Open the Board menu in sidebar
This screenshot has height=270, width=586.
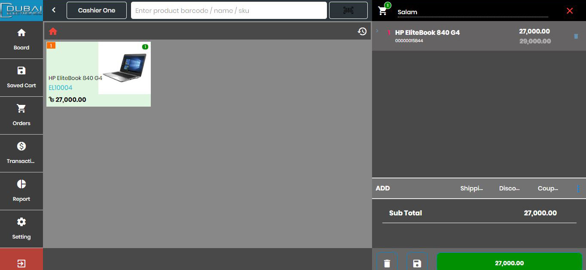click(x=21, y=40)
